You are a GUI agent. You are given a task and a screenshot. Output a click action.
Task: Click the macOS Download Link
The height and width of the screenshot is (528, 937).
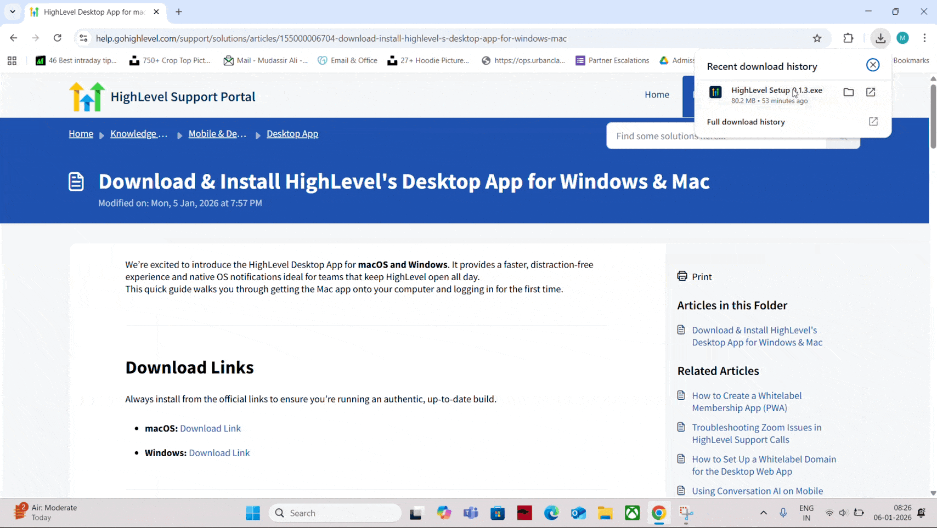coord(210,428)
